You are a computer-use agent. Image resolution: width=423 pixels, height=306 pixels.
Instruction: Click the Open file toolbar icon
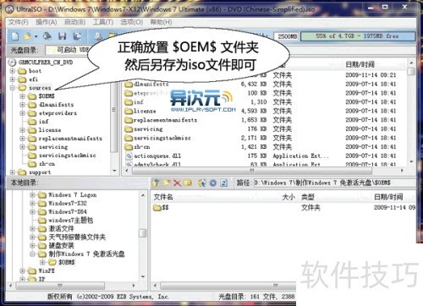(x=27, y=36)
